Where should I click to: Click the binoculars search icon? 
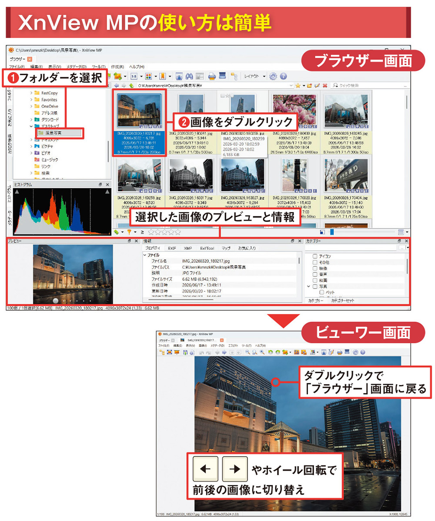(189, 76)
